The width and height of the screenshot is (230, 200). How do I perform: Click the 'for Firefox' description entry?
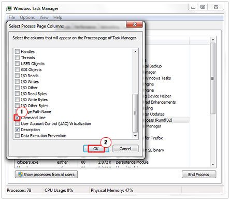154,138
